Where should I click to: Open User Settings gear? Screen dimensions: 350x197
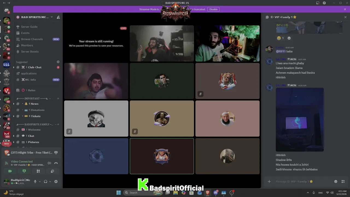56,181
